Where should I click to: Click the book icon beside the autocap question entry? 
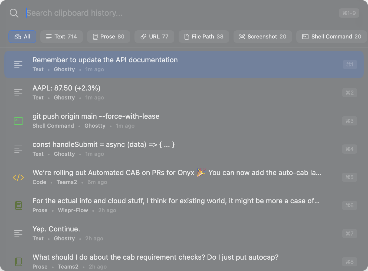click(18, 262)
